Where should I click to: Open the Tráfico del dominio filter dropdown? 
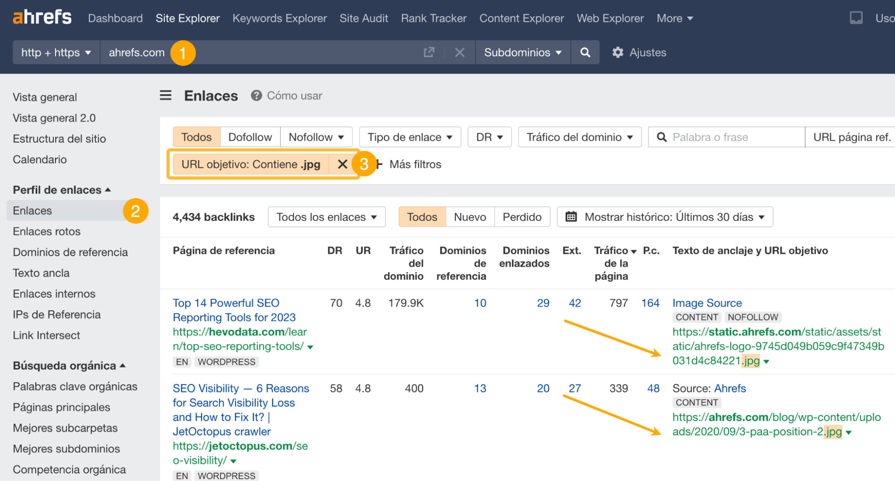coord(579,137)
